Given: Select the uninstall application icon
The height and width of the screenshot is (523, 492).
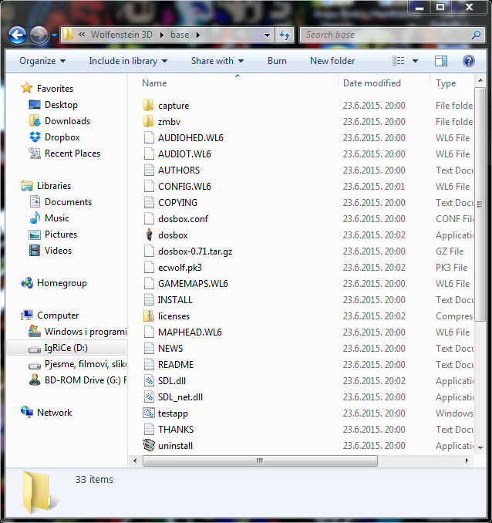Looking at the screenshot, I should [148, 445].
